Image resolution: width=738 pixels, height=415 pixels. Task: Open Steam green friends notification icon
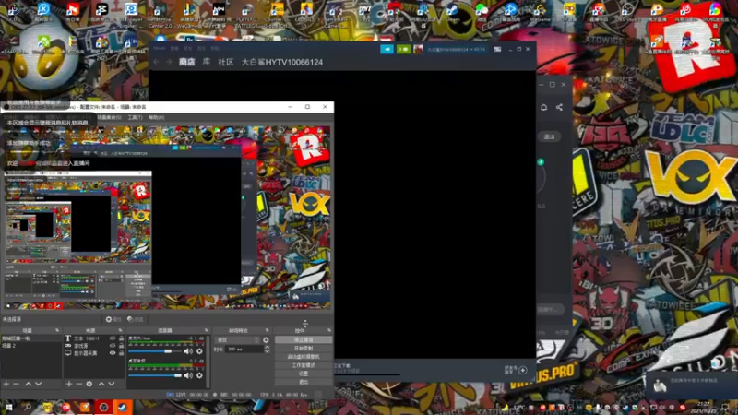(x=403, y=50)
